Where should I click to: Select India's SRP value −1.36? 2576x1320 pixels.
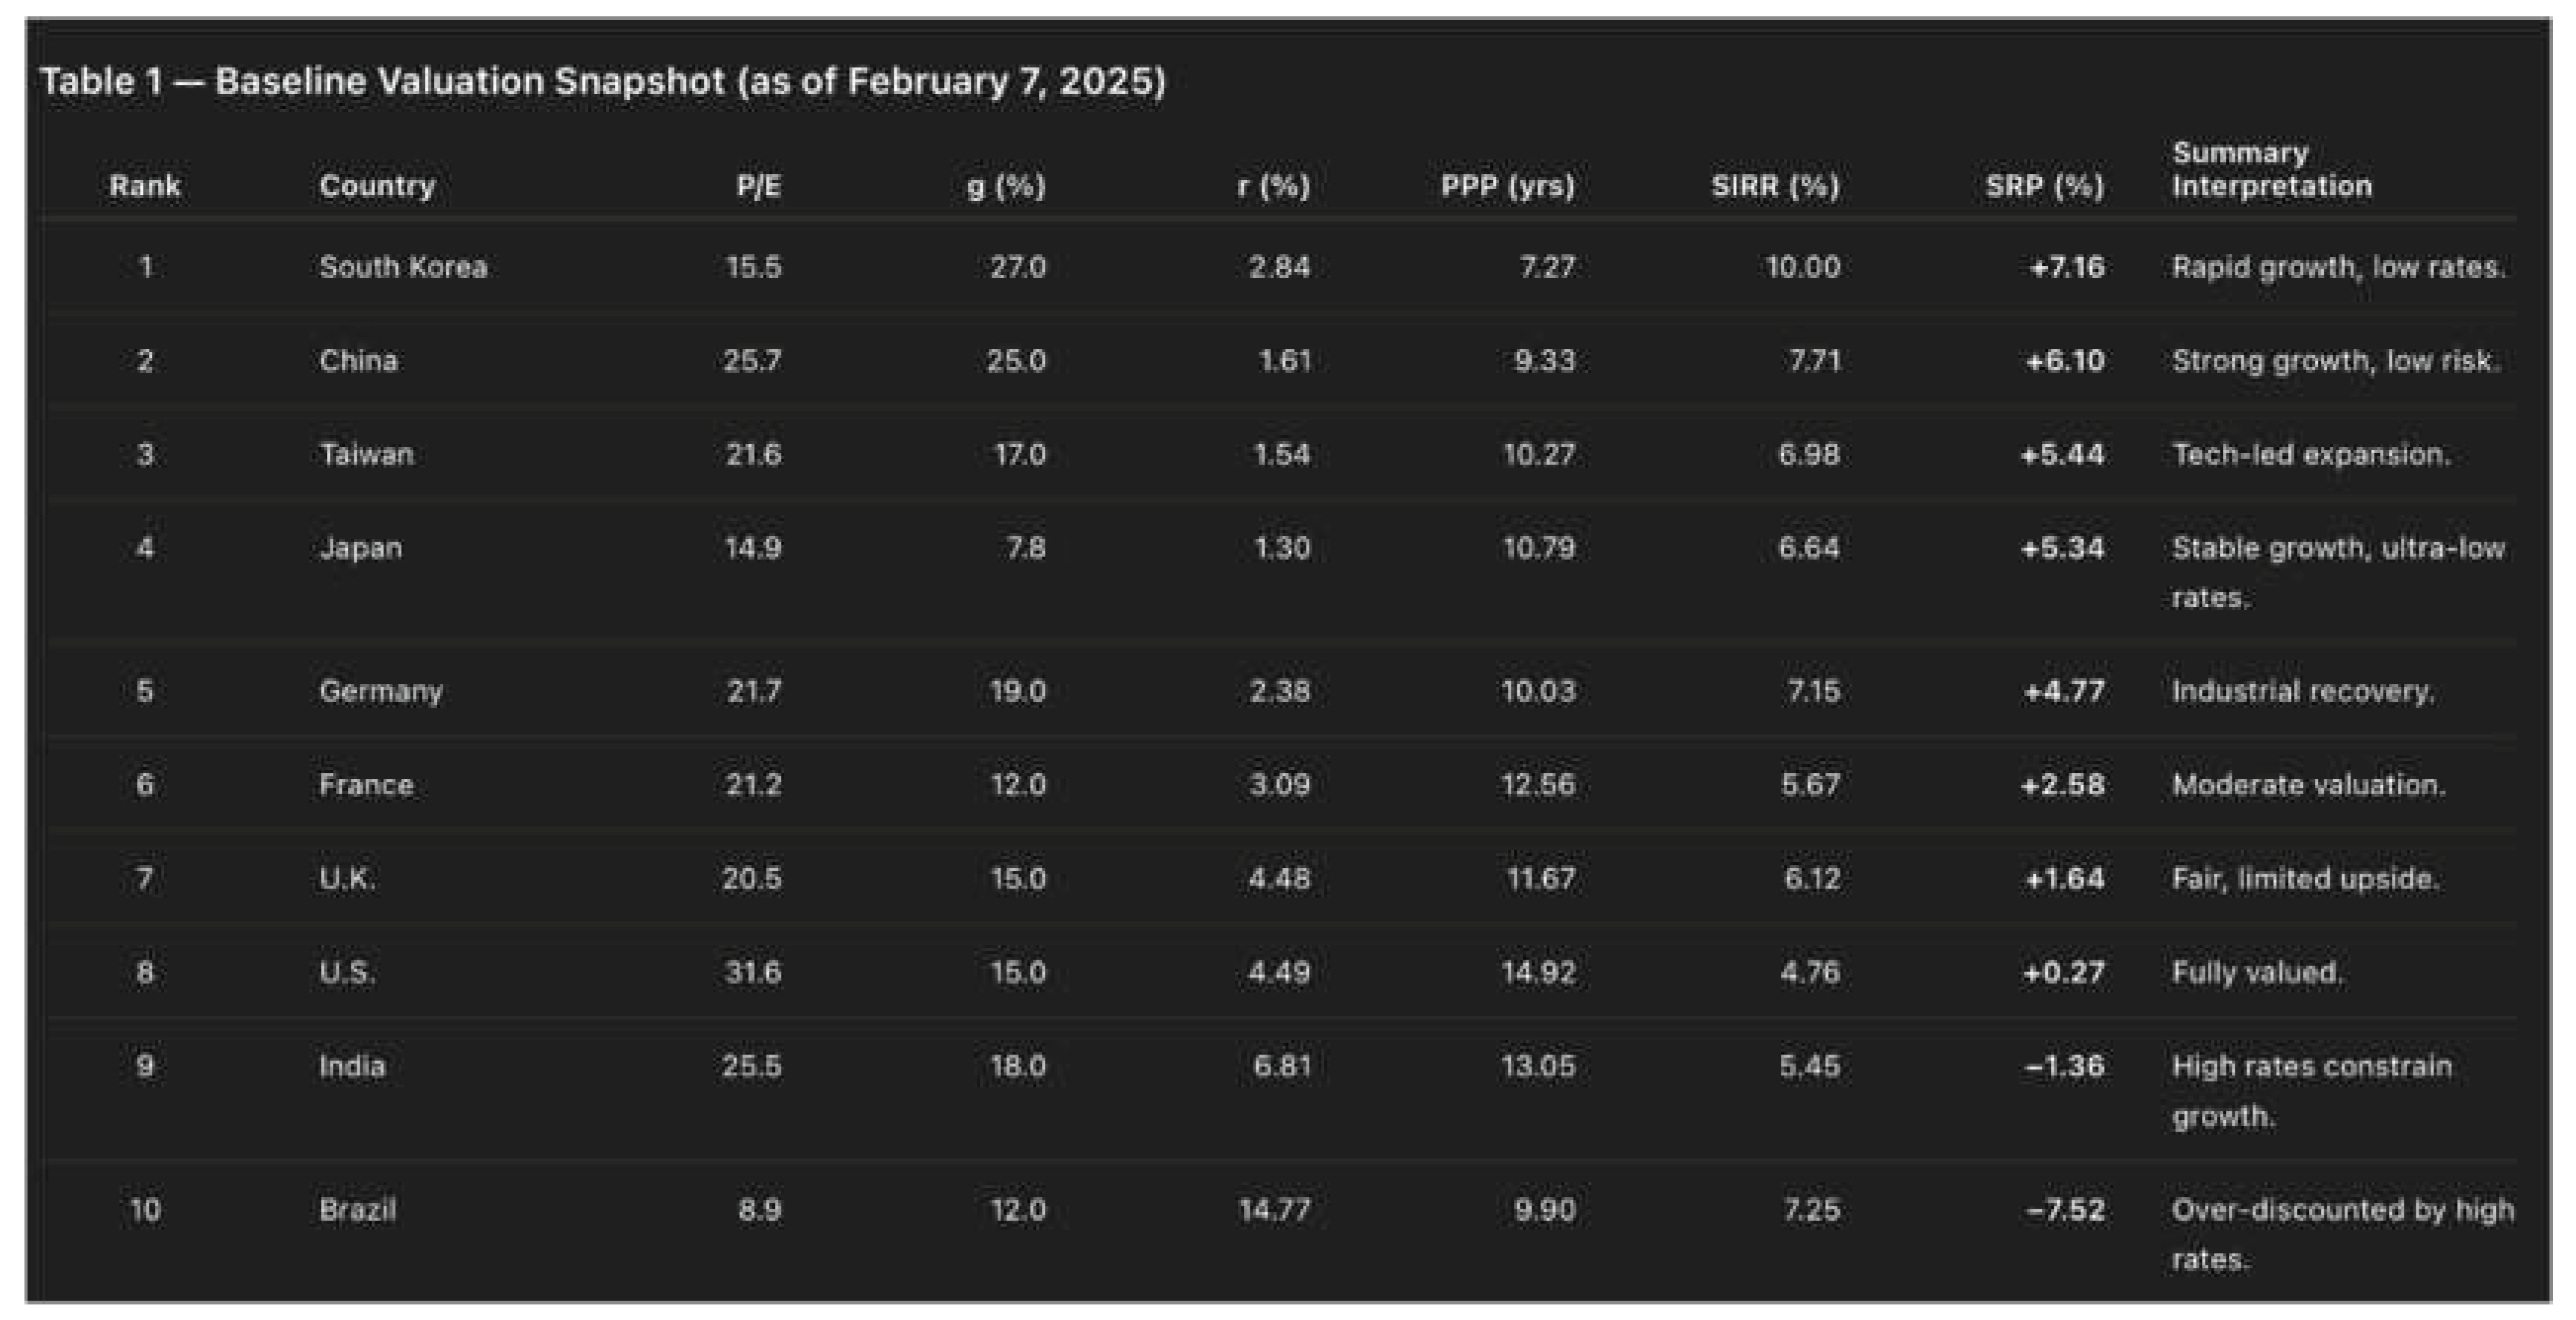click(x=2064, y=1067)
